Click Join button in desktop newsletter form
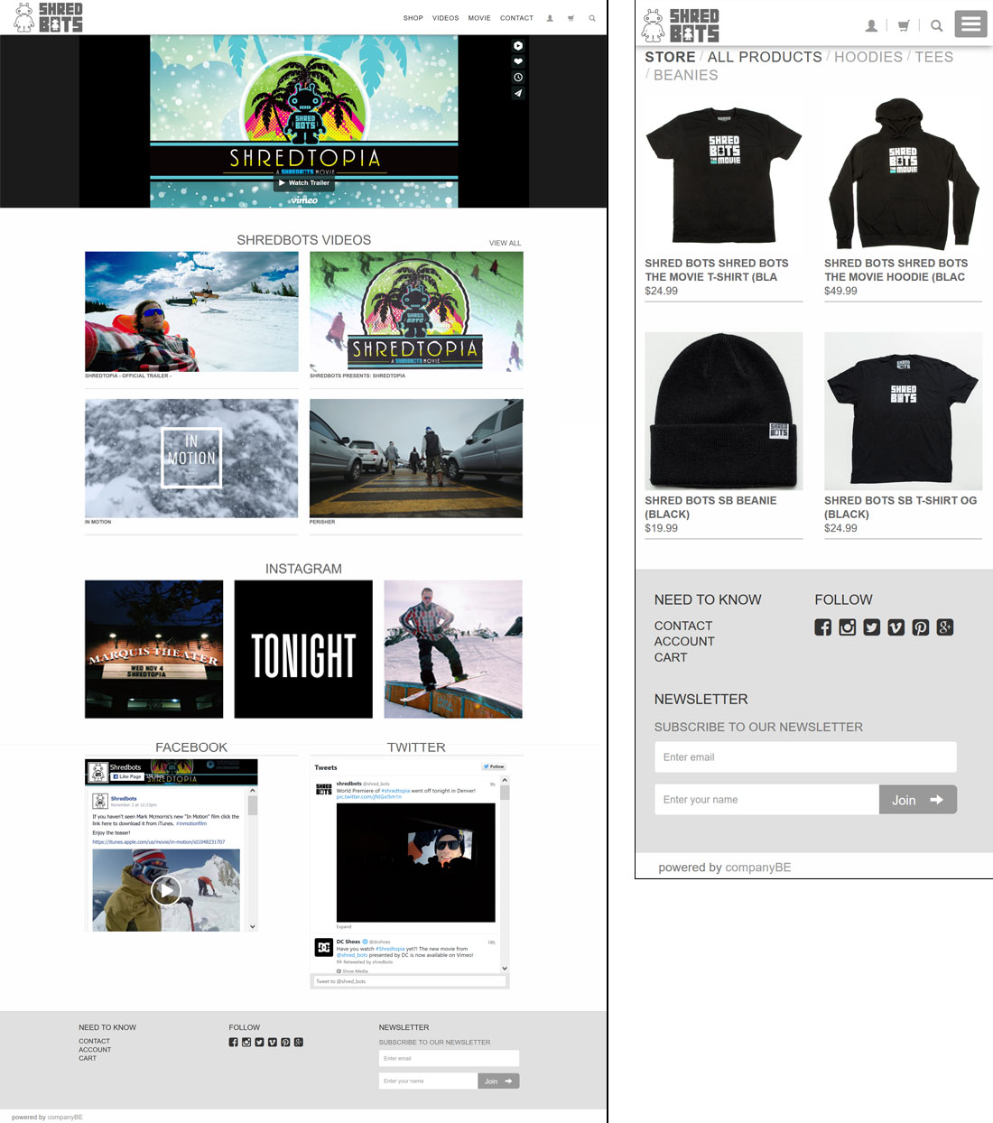The image size is (993, 1123). 498,1081
